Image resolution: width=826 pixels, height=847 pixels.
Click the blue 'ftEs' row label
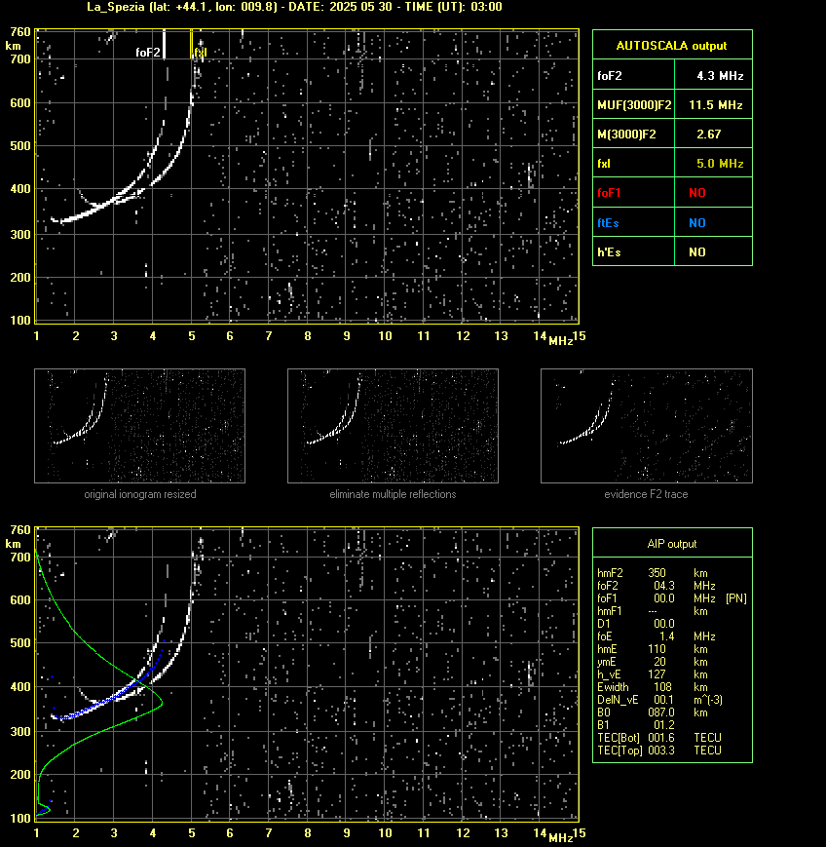(608, 222)
